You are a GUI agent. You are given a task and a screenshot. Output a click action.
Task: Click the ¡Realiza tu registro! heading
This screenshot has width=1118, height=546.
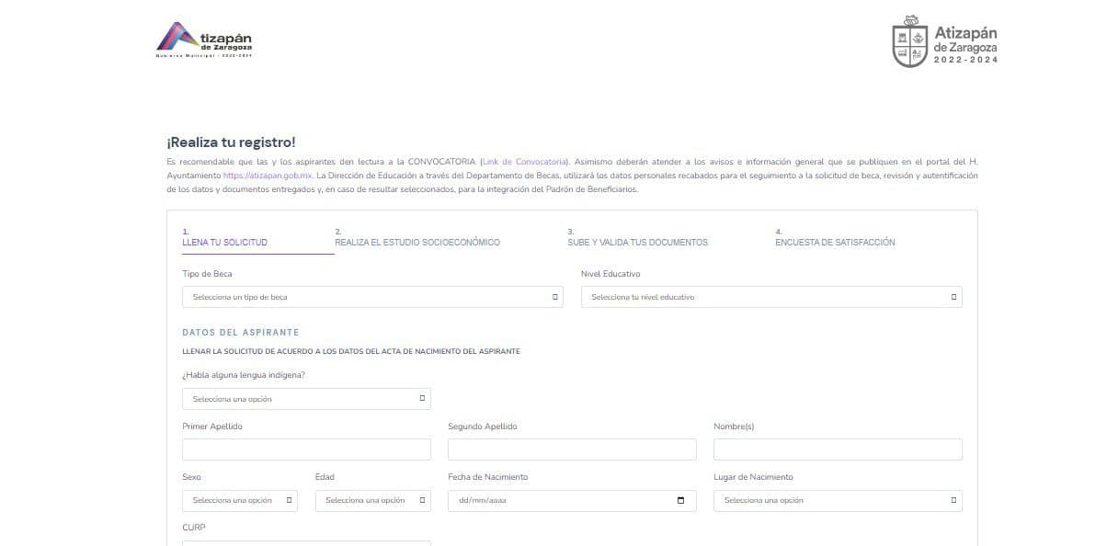click(x=231, y=142)
